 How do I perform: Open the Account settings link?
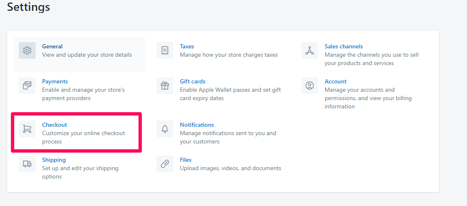(x=335, y=81)
